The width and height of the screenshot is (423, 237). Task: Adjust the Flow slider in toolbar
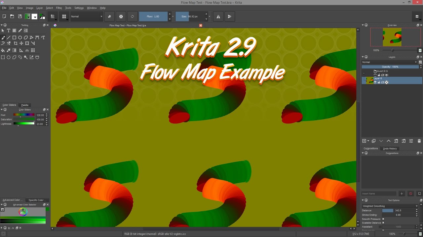[x=153, y=16]
